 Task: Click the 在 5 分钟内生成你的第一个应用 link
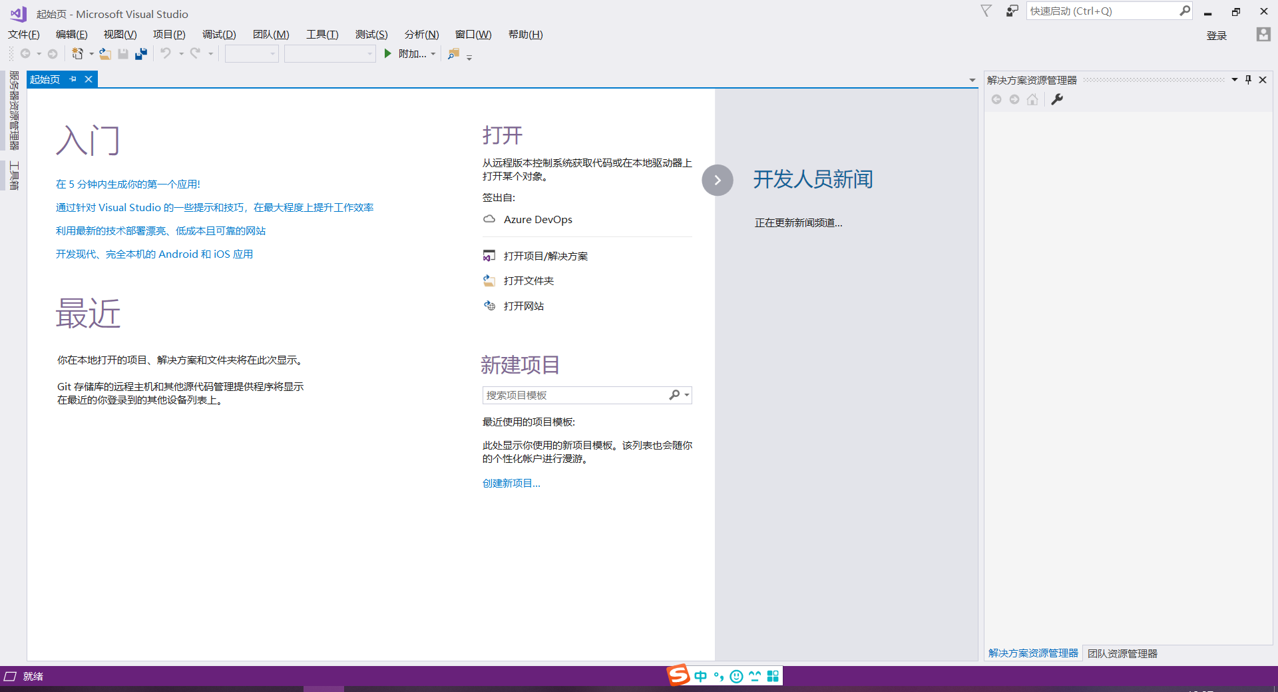coord(128,184)
